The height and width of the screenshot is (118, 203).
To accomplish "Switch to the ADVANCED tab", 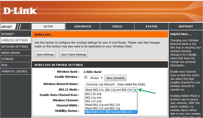I will click(x=83, y=26).
